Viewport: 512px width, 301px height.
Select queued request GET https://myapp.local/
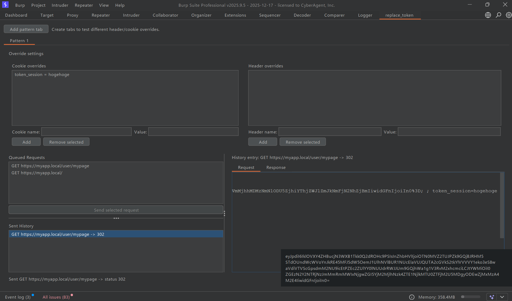click(x=116, y=173)
